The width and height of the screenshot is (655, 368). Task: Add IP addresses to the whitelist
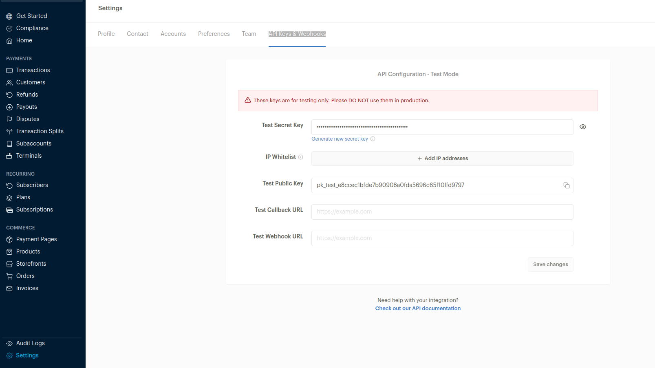[442, 159]
